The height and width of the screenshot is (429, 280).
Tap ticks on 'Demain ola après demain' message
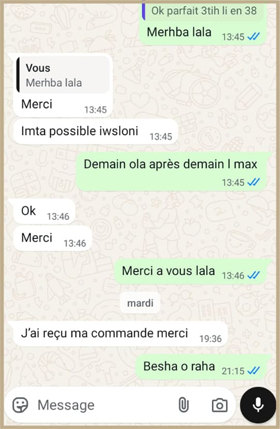click(254, 182)
